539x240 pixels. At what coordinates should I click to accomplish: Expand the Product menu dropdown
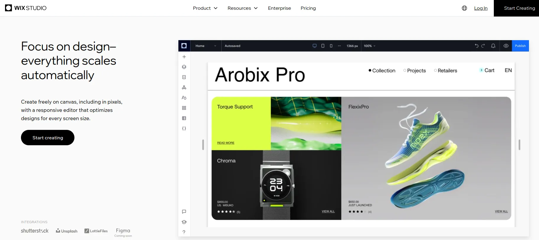[x=205, y=8]
